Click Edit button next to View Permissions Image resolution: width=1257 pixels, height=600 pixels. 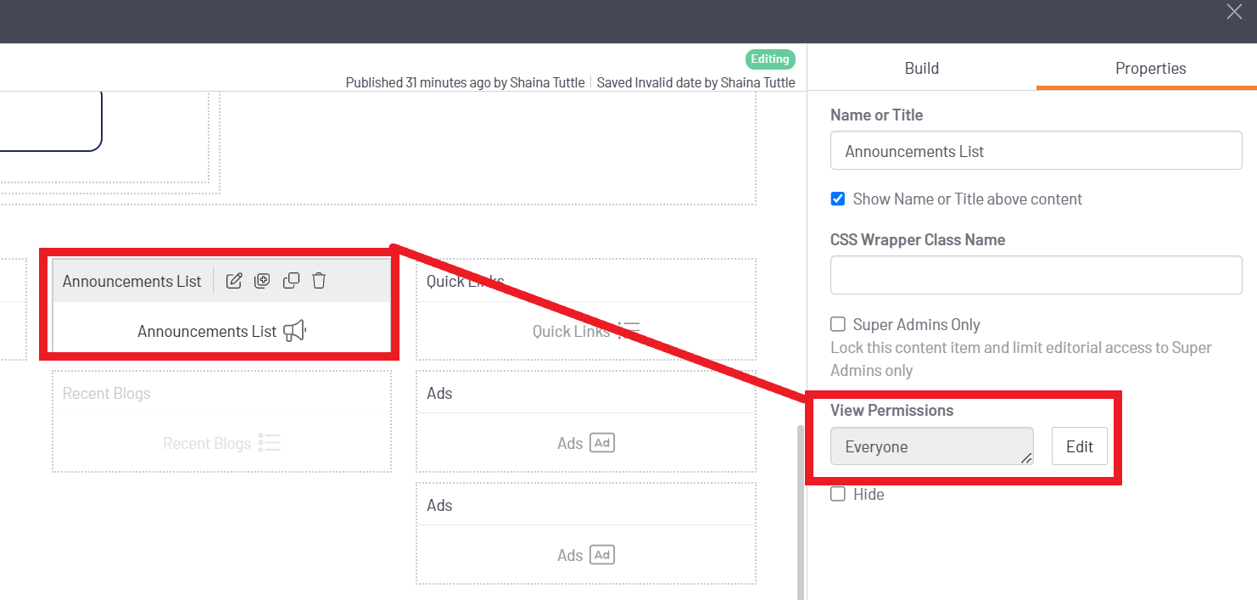(x=1079, y=446)
